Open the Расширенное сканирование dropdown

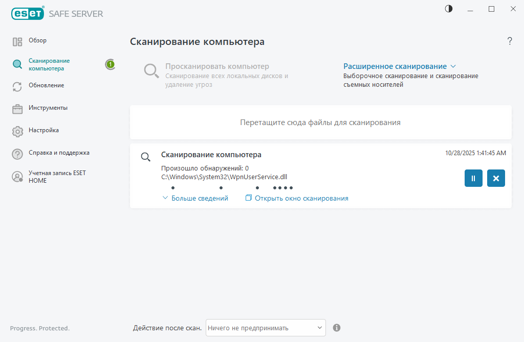tap(399, 66)
